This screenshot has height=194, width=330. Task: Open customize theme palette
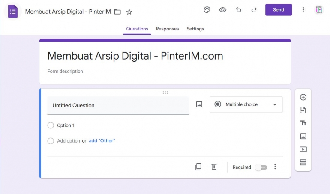click(x=207, y=10)
